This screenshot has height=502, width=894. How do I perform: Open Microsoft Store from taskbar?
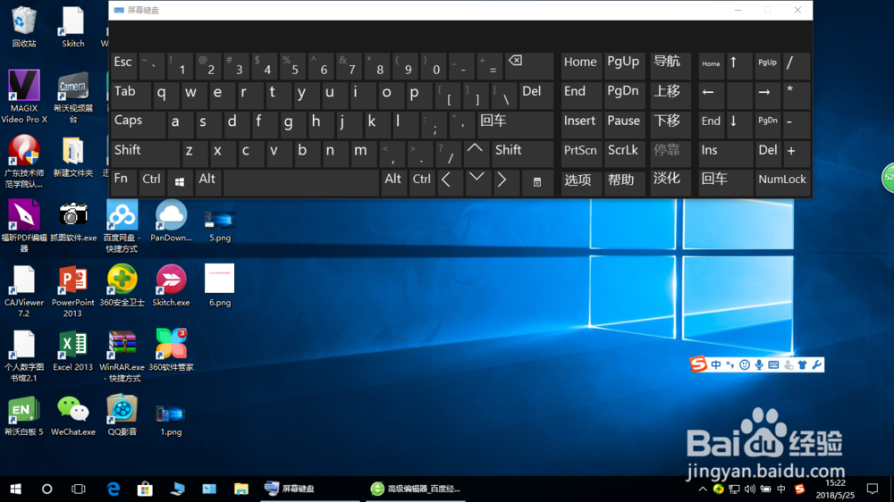[x=145, y=489]
